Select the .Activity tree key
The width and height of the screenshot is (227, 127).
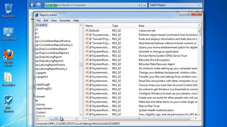40,104
